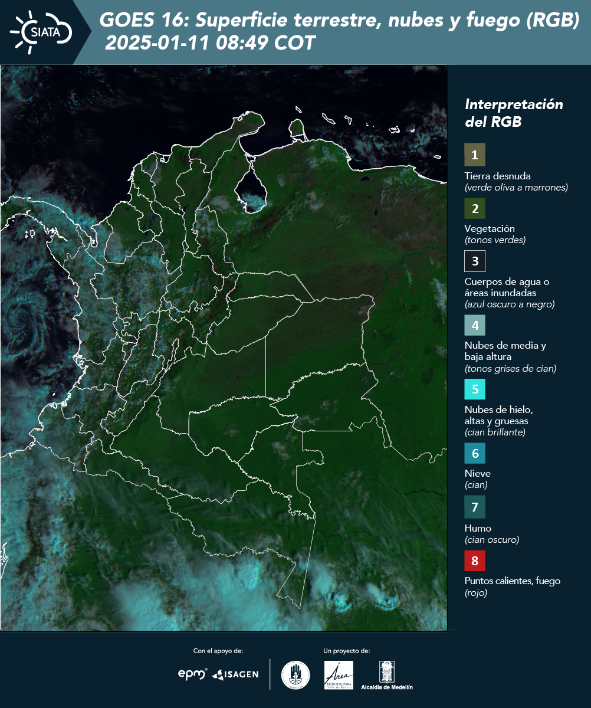Screen dimensions: 591x708
Task: Click '(tonos verdes)' description
Action: (495, 240)
